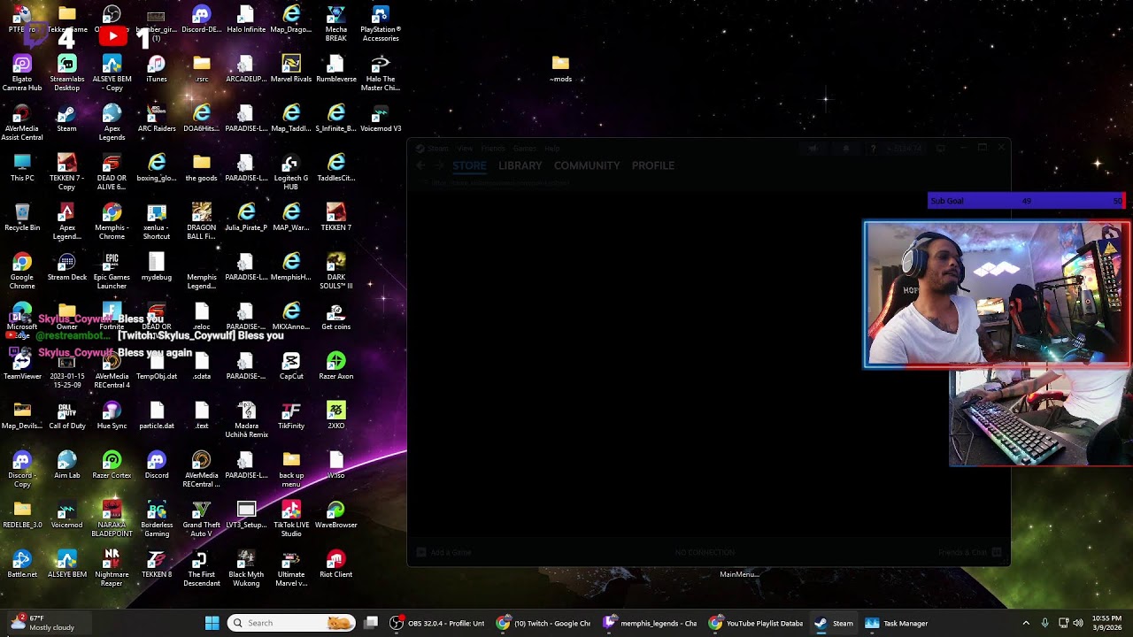The height and width of the screenshot is (637, 1133).
Task: Open the Windows Start menu
Action: (x=212, y=623)
